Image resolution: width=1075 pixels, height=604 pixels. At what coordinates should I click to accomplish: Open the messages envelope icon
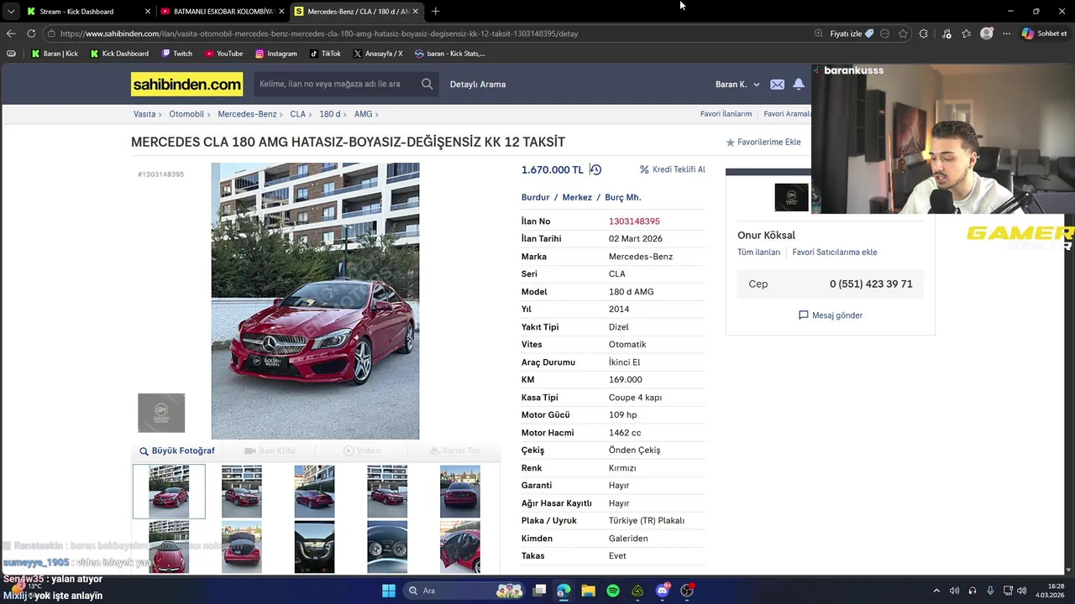point(777,84)
